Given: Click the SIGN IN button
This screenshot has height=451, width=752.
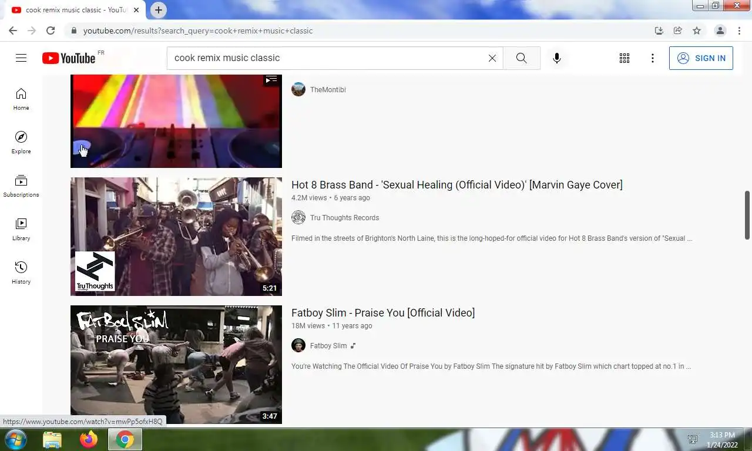Looking at the screenshot, I should point(701,58).
